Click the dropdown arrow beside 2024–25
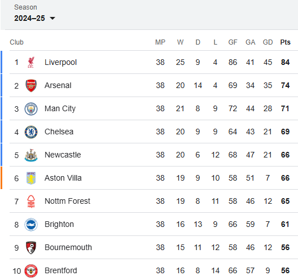The image size is (298, 280). [x=52, y=19]
